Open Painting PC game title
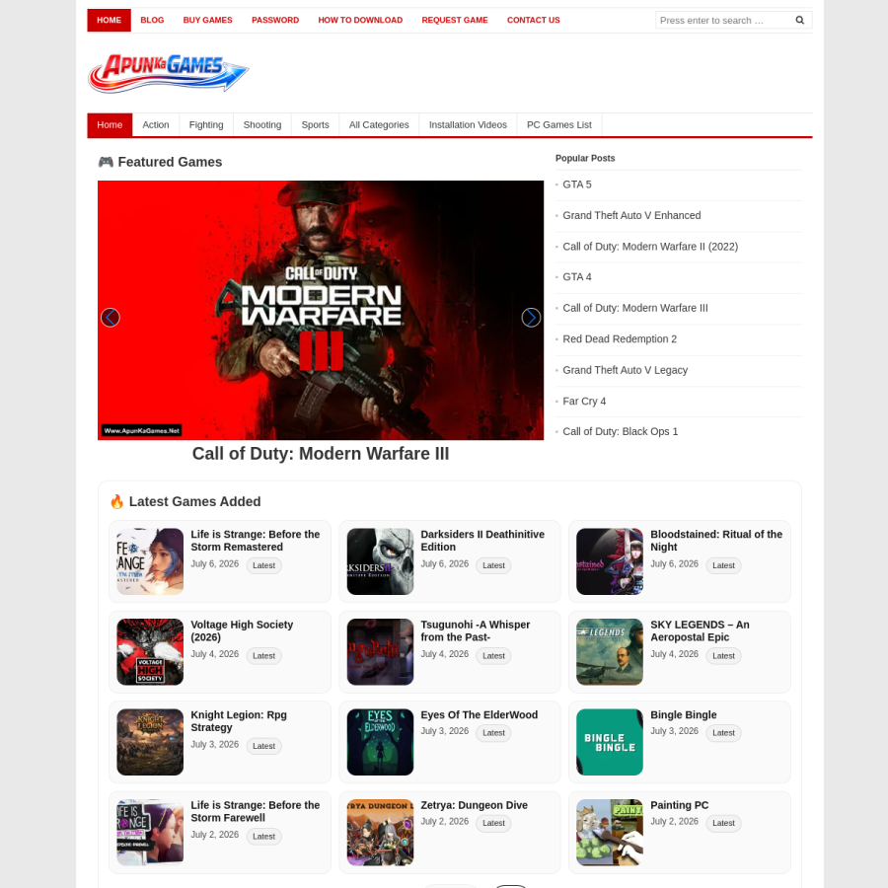 pos(679,805)
